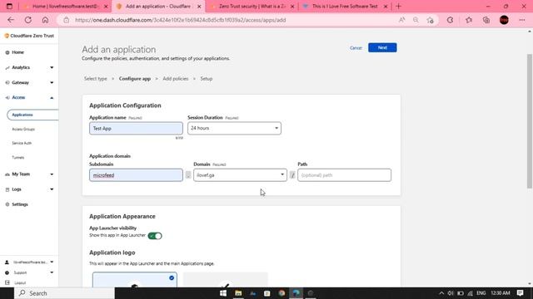Open Access Groups in the sidebar
The height and width of the screenshot is (299, 533).
click(x=23, y=130)
